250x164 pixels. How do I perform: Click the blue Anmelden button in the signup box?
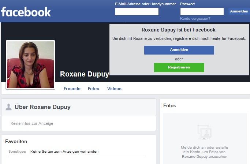179,50
